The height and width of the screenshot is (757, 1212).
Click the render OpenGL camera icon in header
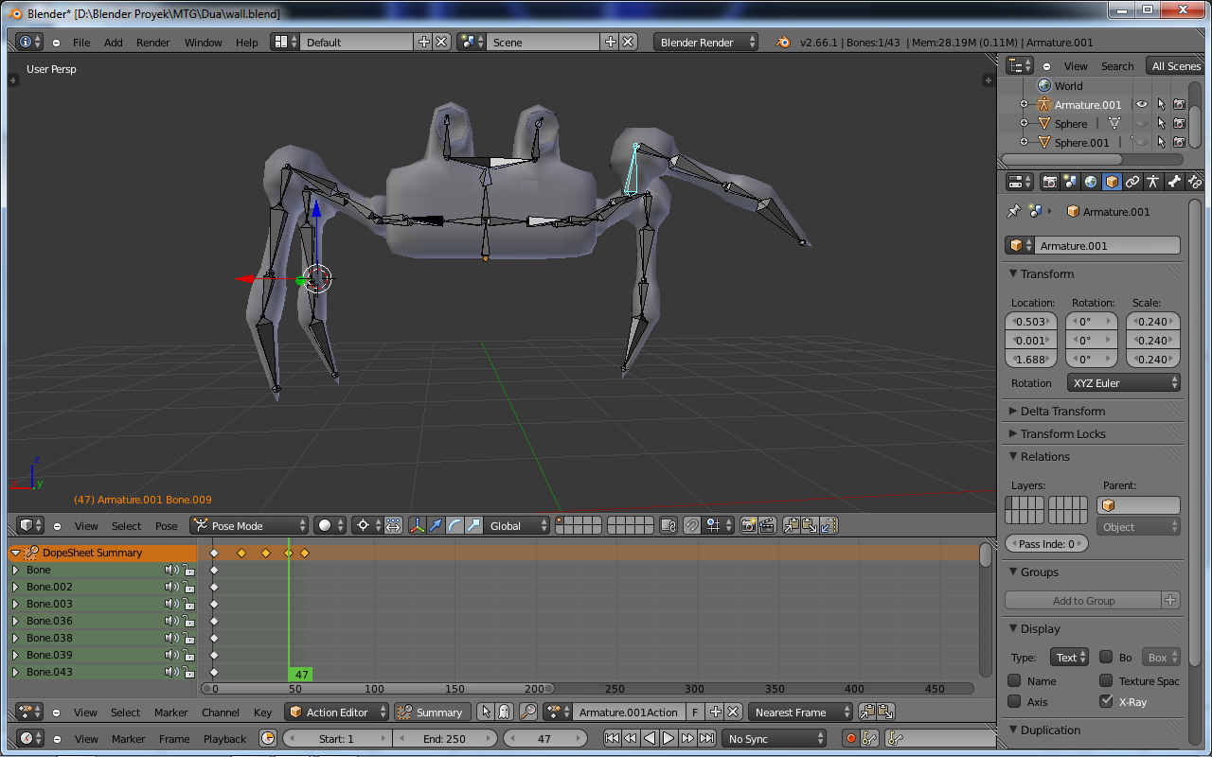(747, 525)
